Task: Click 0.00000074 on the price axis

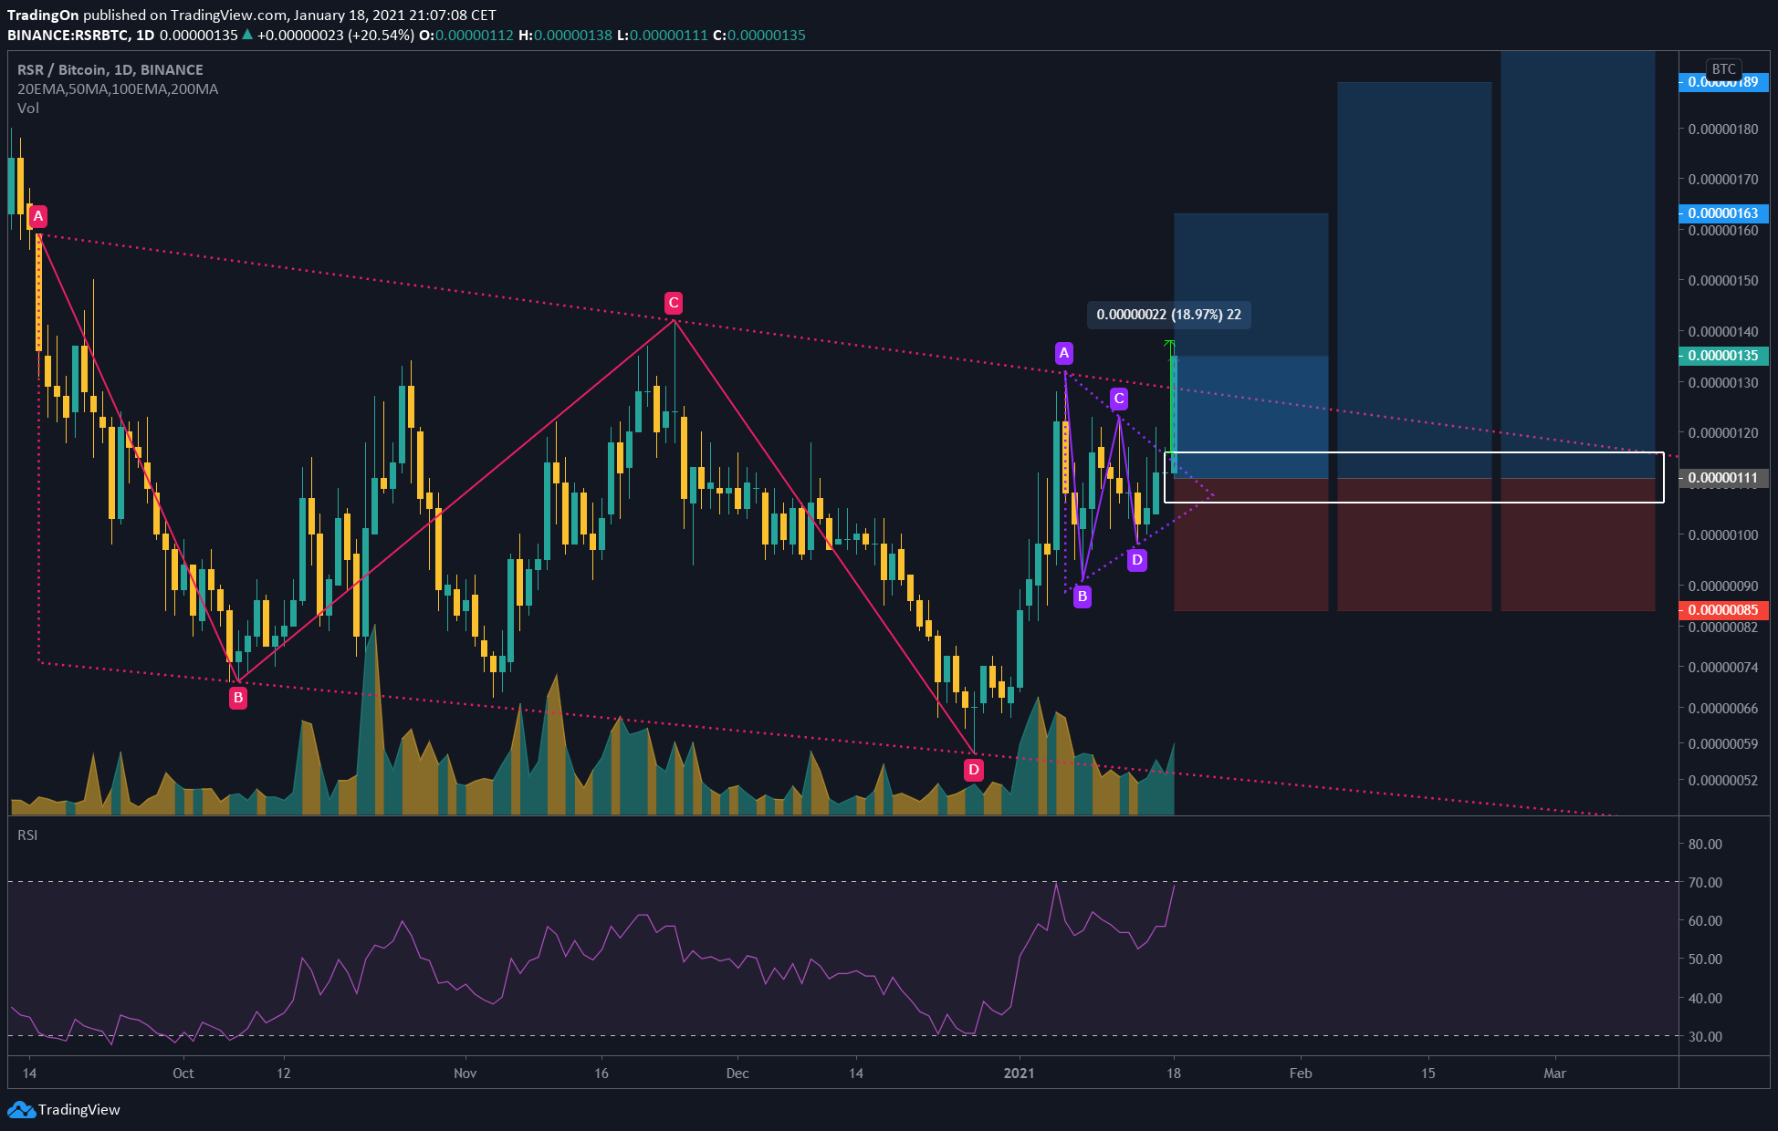Action: pos(1723,668)
